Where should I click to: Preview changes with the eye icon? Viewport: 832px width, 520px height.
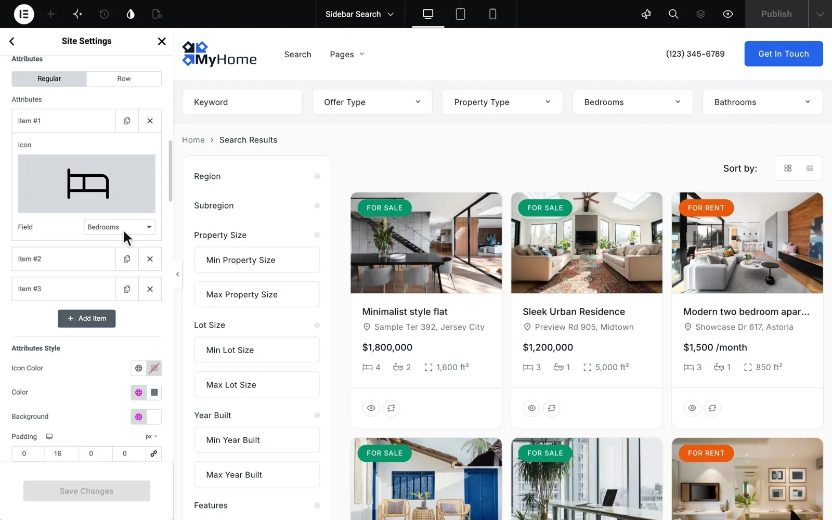click(728, 14)
